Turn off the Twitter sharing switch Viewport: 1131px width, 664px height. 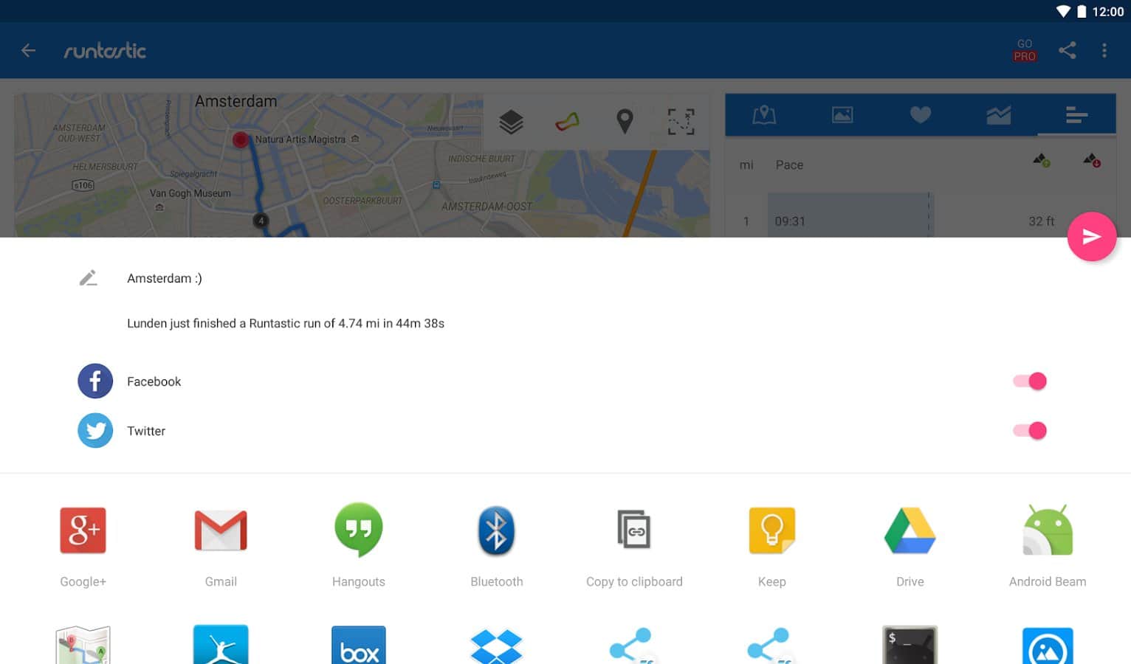click(x=1029, y=431)
